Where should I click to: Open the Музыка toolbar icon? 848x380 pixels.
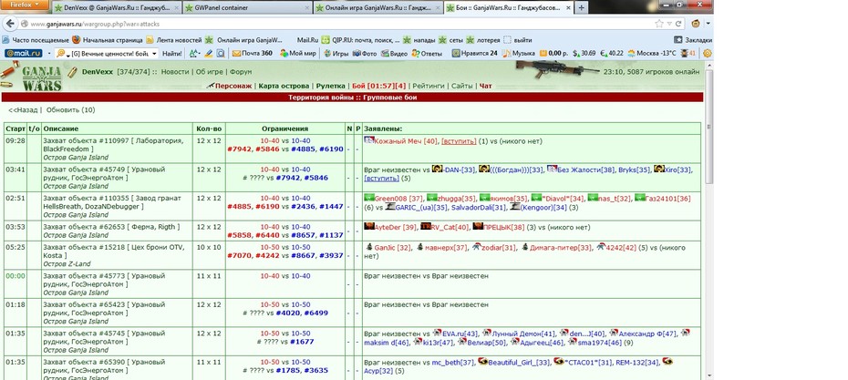point(519,54)
